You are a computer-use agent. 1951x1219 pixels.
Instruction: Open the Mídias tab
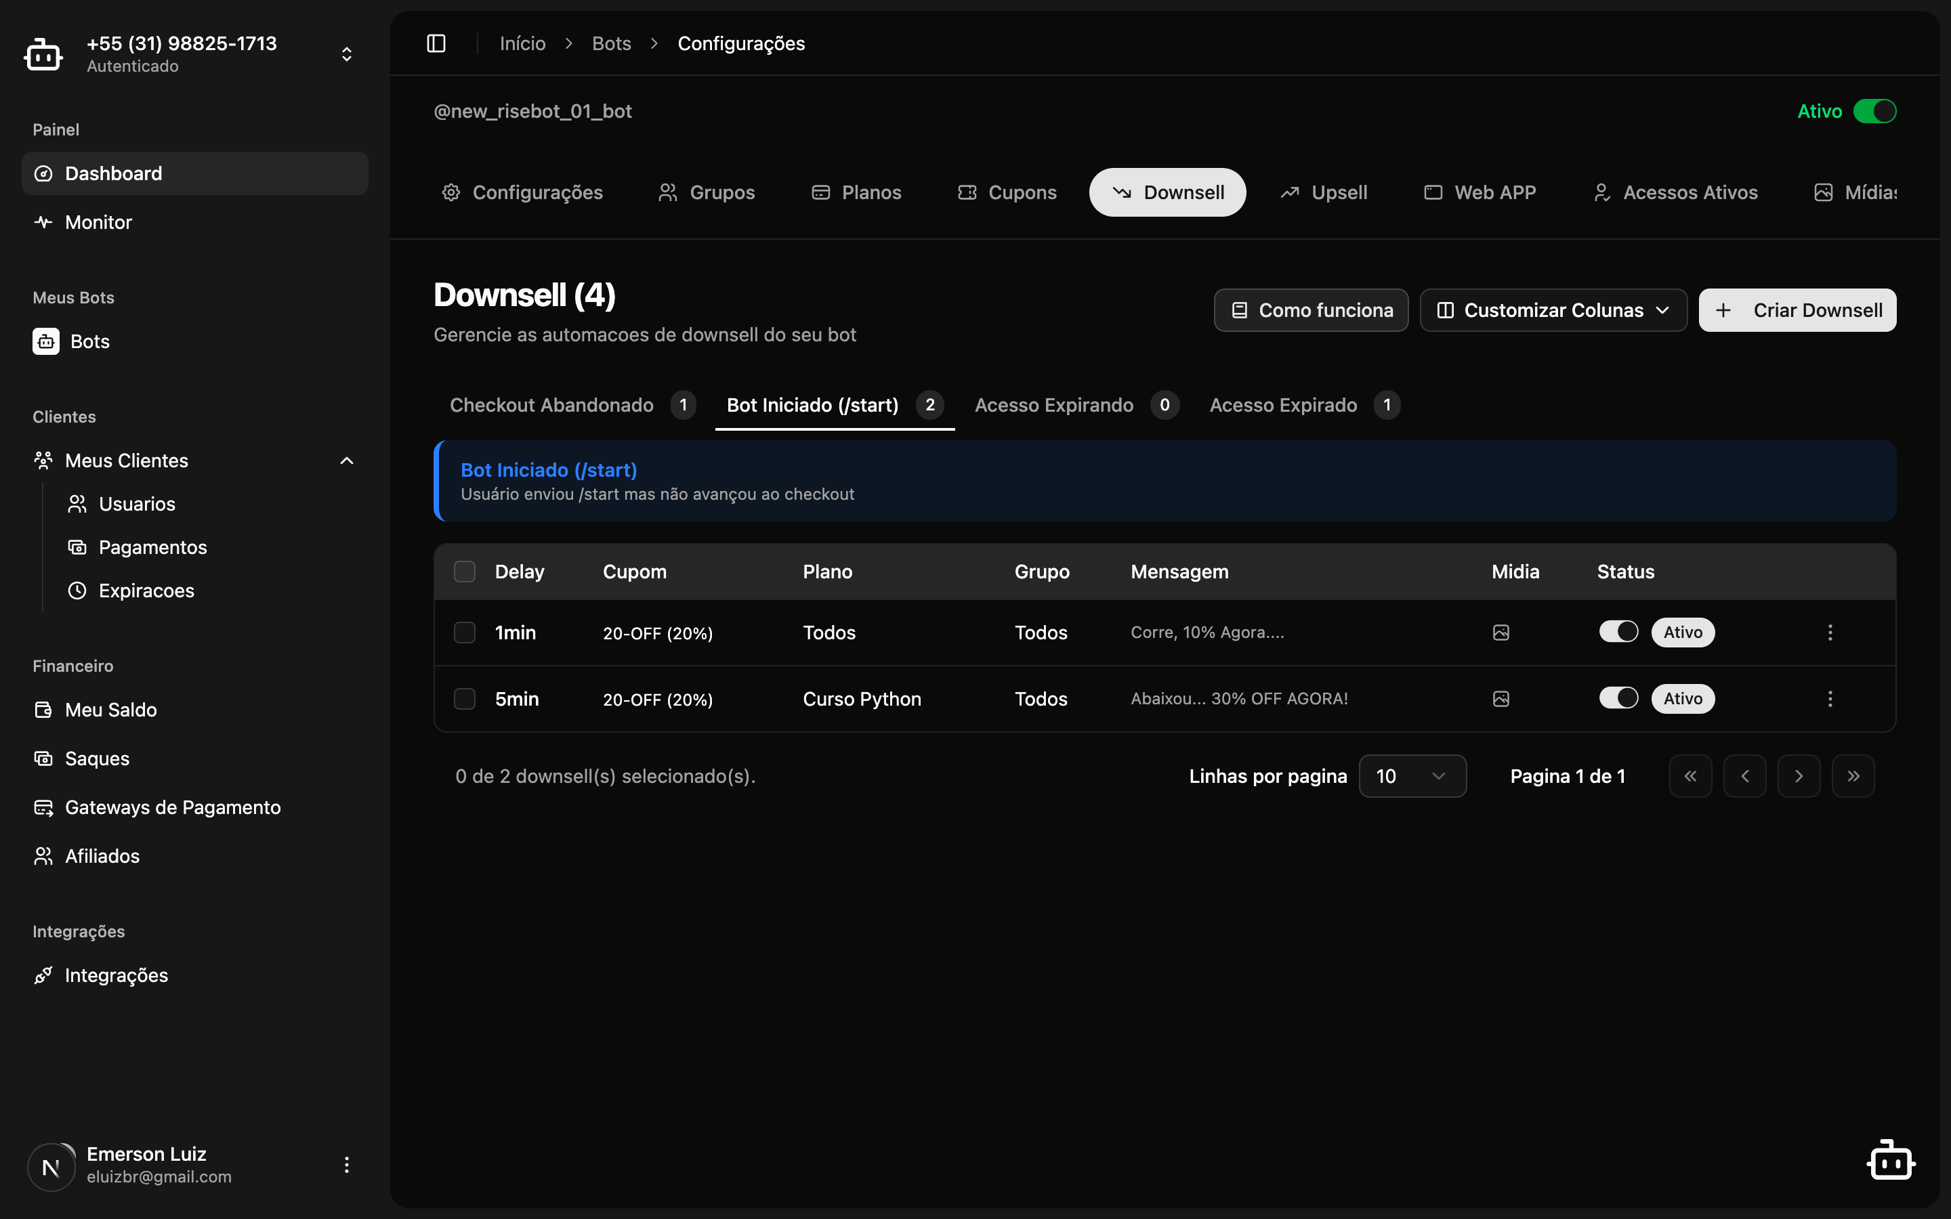pos(1855,193)
